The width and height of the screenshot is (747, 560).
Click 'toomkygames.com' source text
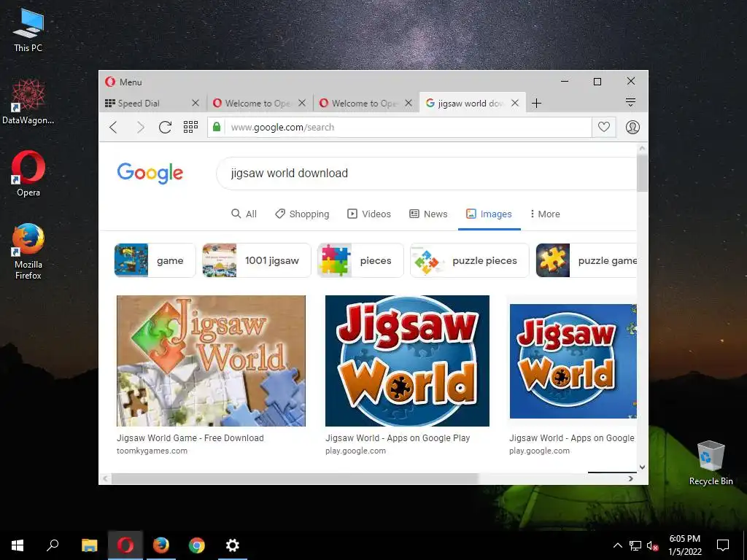point(152,451)
